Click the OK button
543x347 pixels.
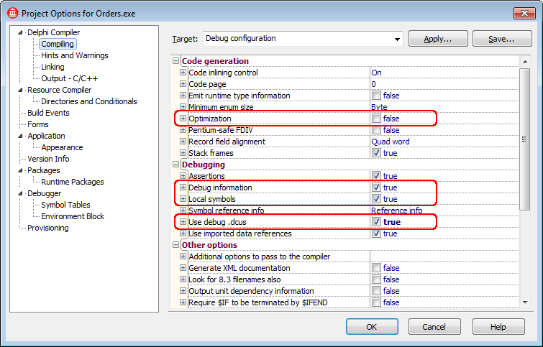coord(372,327)
